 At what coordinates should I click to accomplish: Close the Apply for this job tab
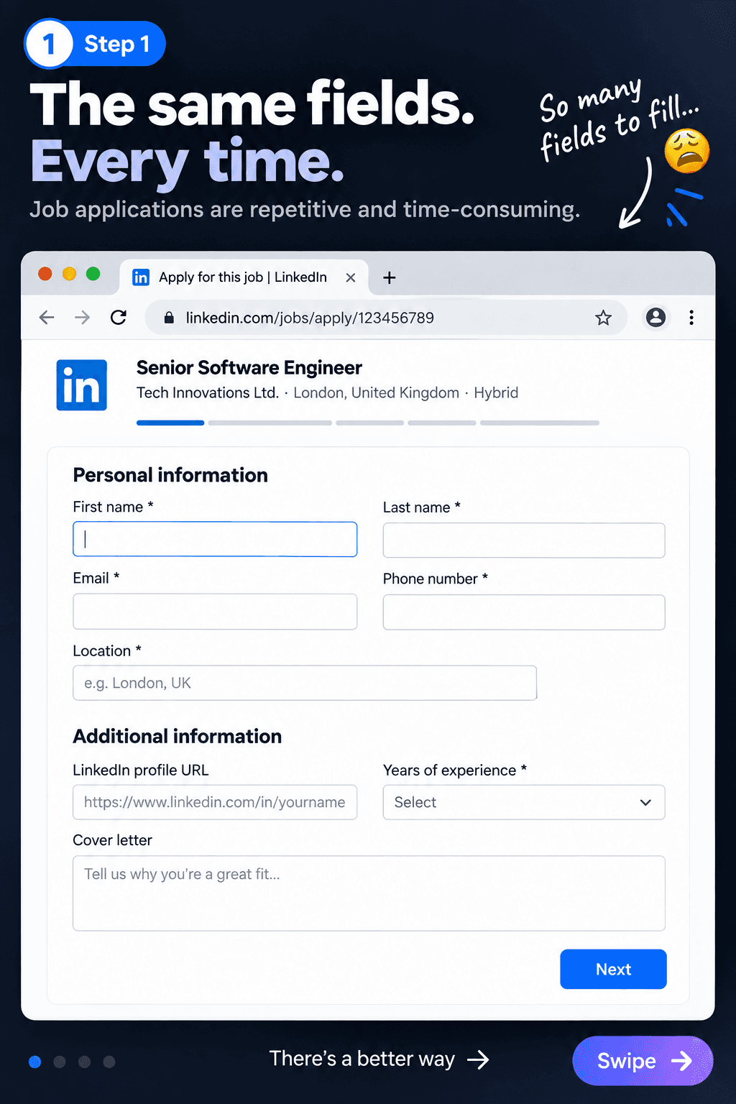click(351, 277)
